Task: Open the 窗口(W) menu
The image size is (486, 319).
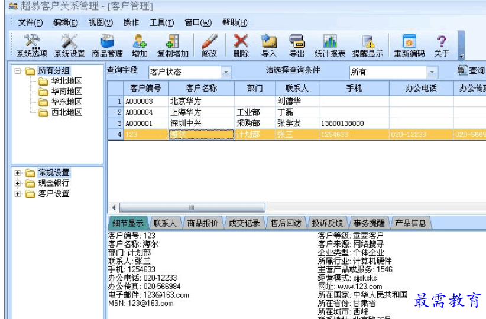Action: click(198, 22)
